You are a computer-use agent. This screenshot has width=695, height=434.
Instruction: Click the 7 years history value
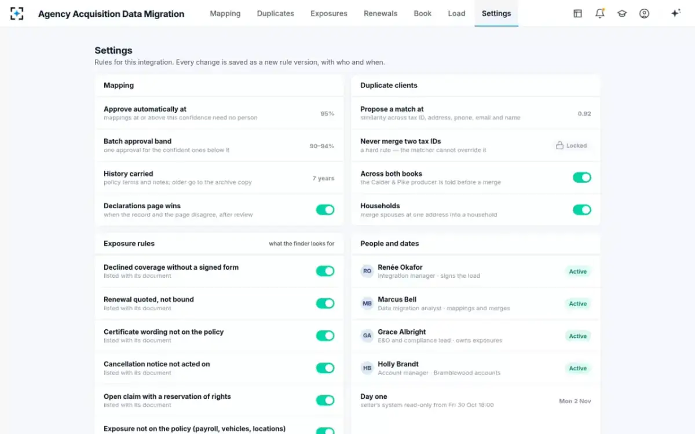(x=324, y=178)
